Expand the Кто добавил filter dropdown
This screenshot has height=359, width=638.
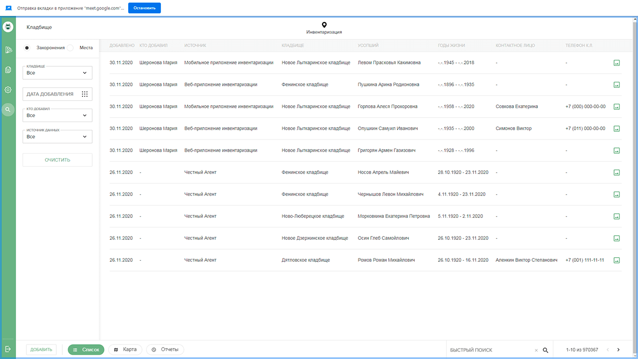pyautogui.click(x=57, y=115)
